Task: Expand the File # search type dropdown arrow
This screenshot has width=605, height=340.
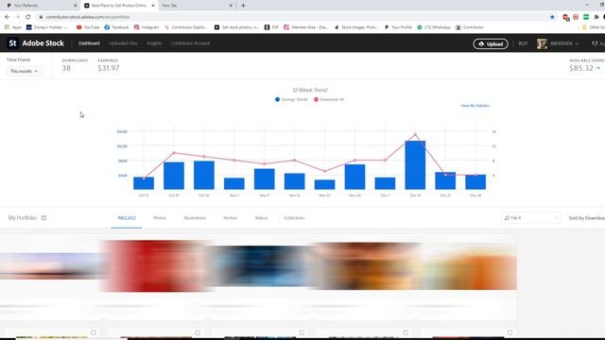Action: pyautogui.click(x=556, y=218)
